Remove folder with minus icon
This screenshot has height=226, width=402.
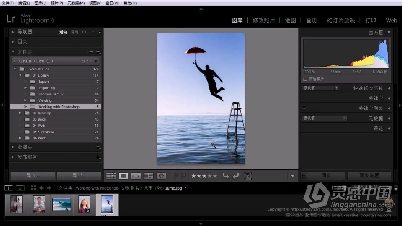91,52
